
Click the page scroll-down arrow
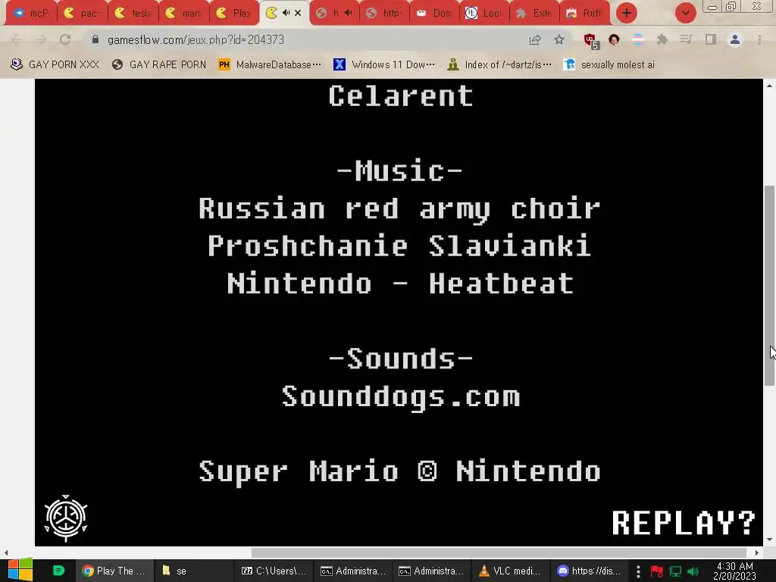[x=769, y=540]
